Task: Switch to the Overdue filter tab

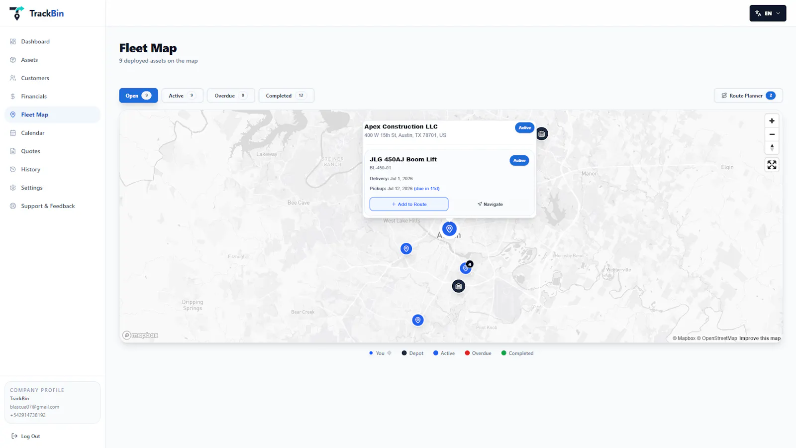Action: point(231,96)
